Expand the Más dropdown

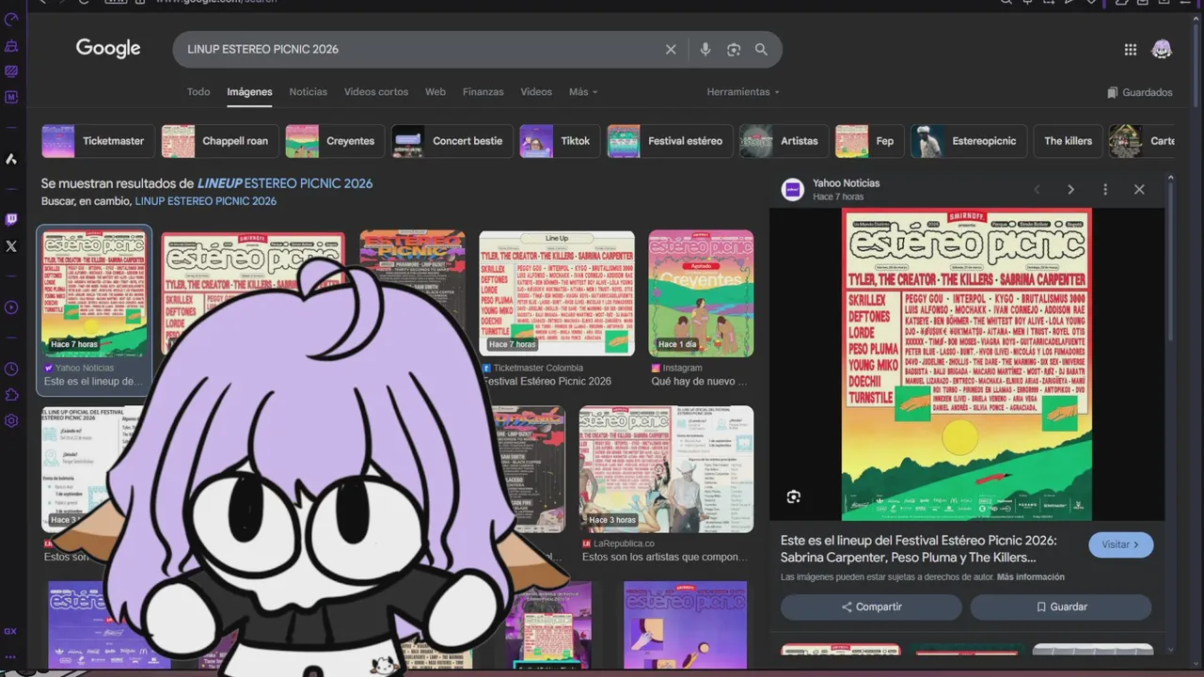tap(583, 92)
